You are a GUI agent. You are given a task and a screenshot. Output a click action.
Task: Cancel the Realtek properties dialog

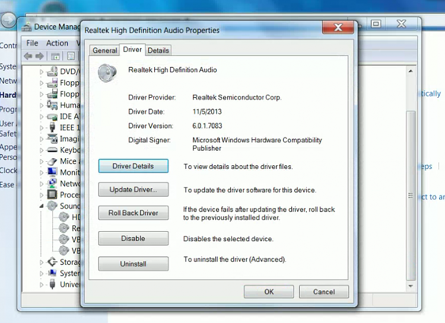324,292
